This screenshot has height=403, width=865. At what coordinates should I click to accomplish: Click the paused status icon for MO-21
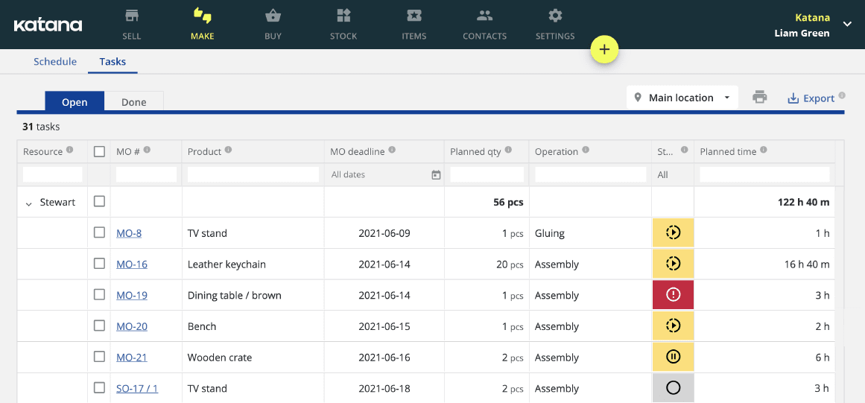(x=673, y=358)
